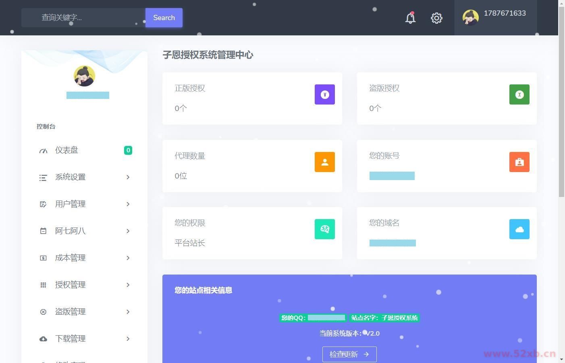
Task: Click the 检查更新 button
Action: [x=349, y=354]
